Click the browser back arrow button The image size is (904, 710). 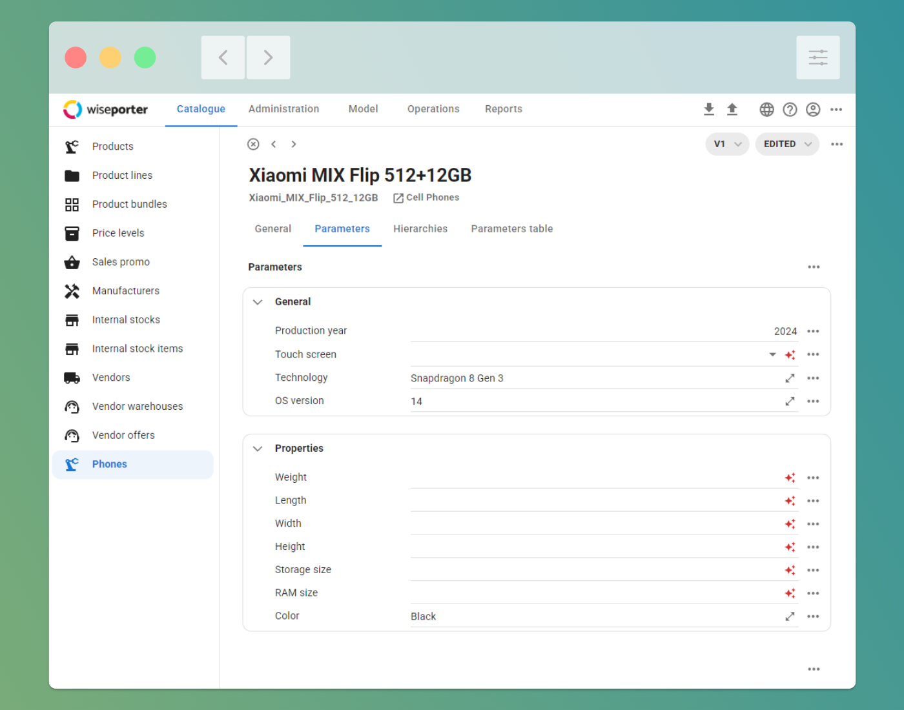pos(223,57)
